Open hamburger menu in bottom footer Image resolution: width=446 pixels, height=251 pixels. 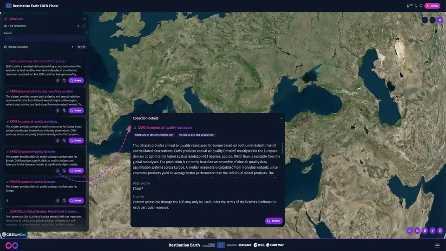tap(437, 245)
